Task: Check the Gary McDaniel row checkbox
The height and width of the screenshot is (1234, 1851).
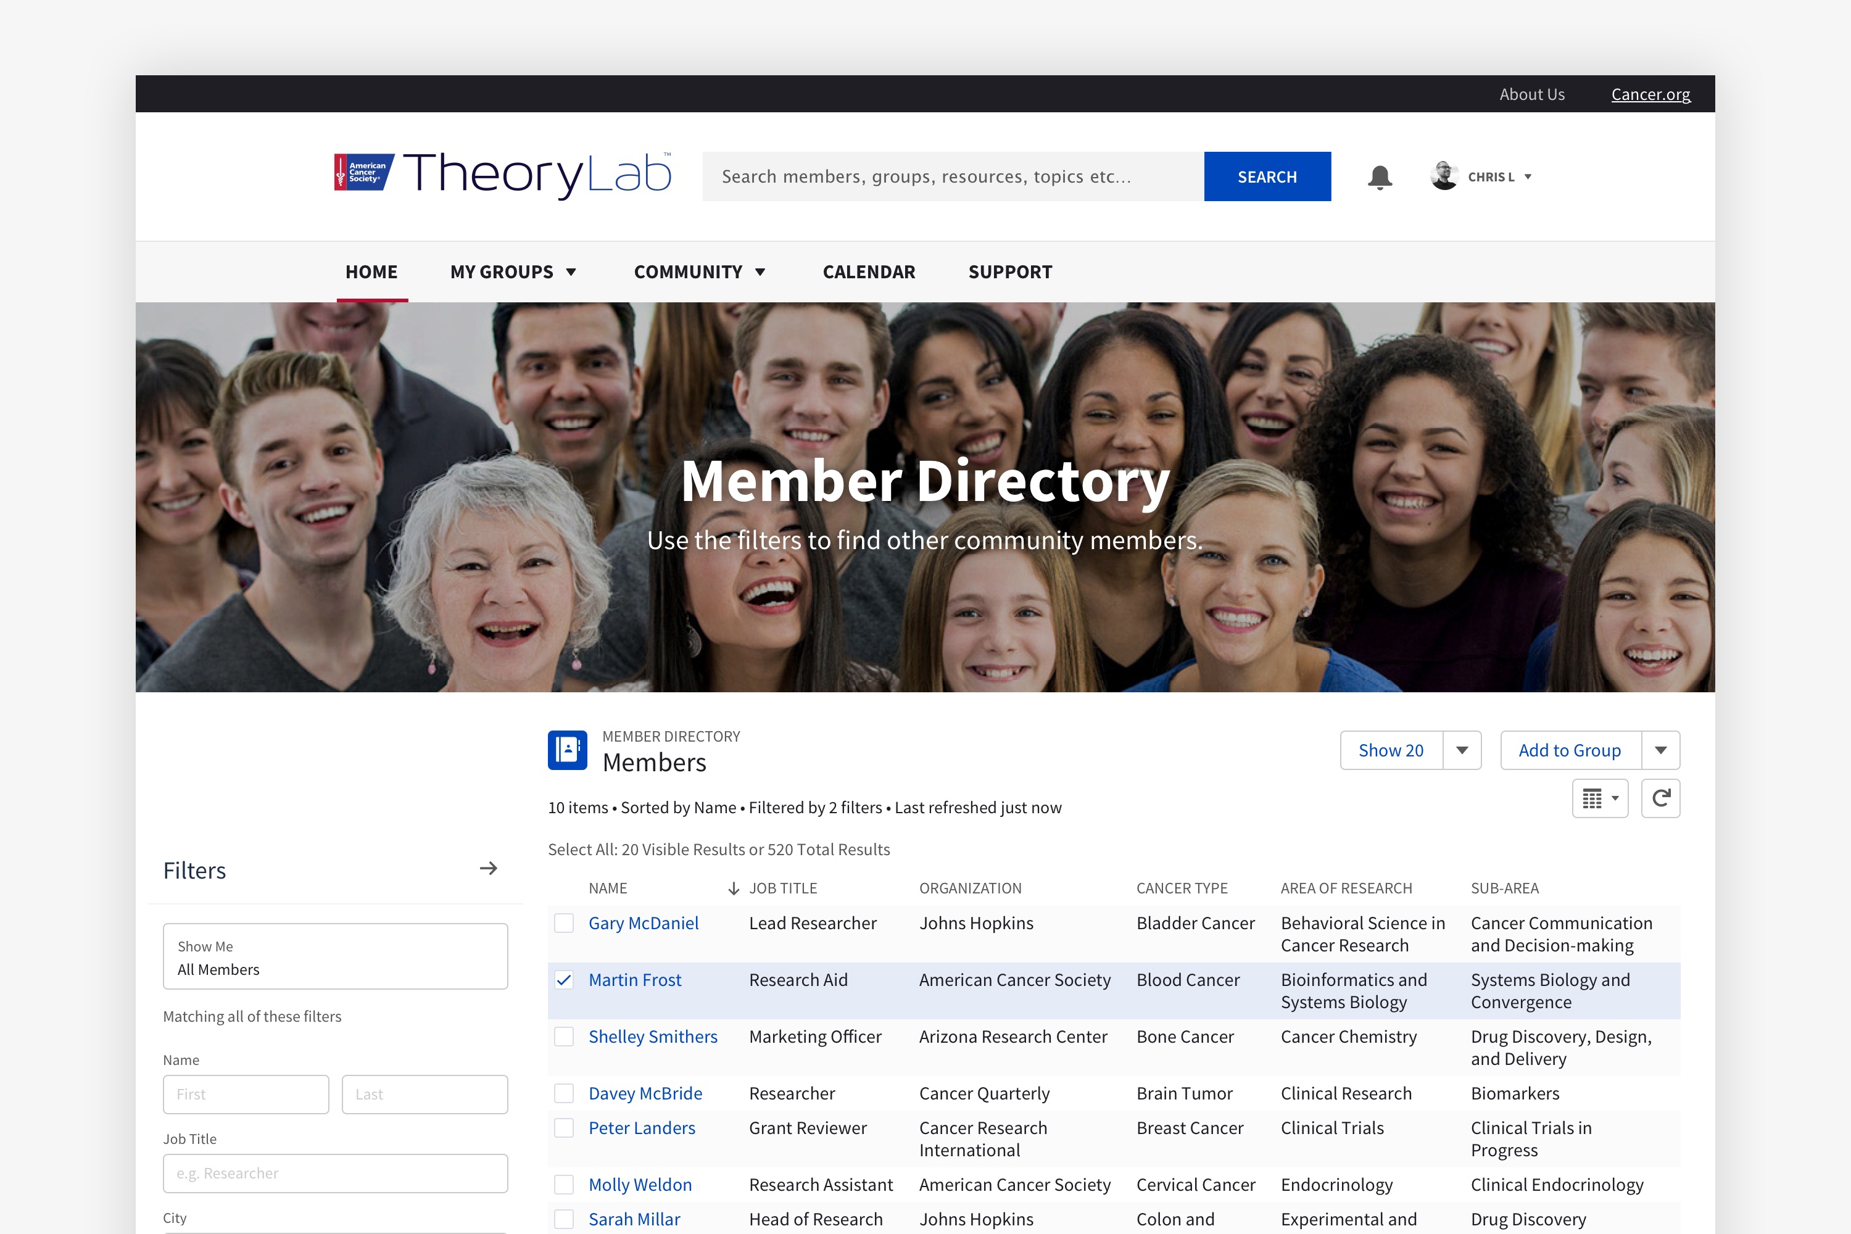Action: point(563,923)
